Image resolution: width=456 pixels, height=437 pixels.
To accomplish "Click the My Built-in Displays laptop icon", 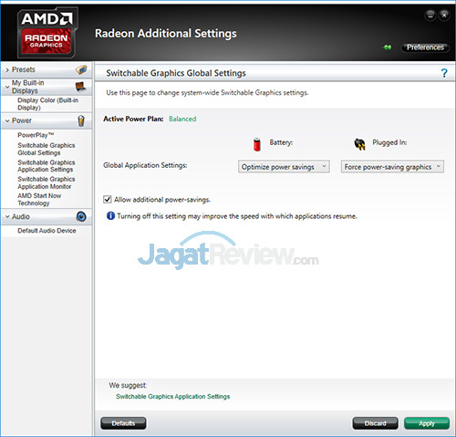I will [81, 87].
